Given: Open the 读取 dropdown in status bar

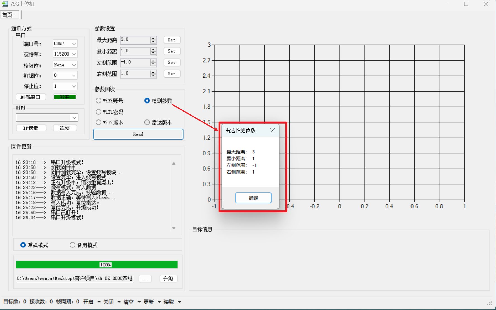Looking at the screenshot, I should pyautogui.click(x=179, y=302).
